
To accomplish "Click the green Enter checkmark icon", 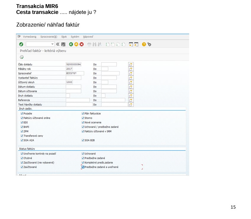I will [x=21, y=44].
